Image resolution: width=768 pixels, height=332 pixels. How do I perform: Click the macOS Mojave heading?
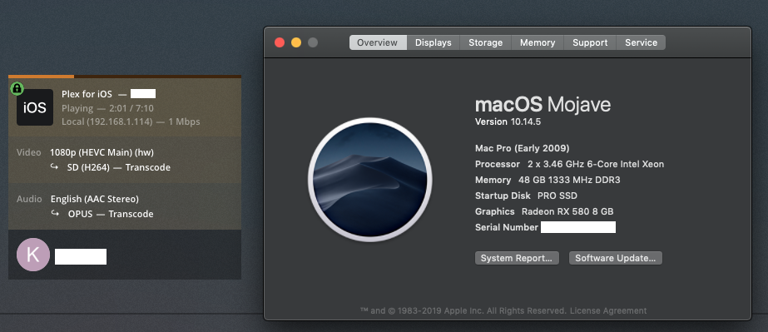[x=543, y=105]
